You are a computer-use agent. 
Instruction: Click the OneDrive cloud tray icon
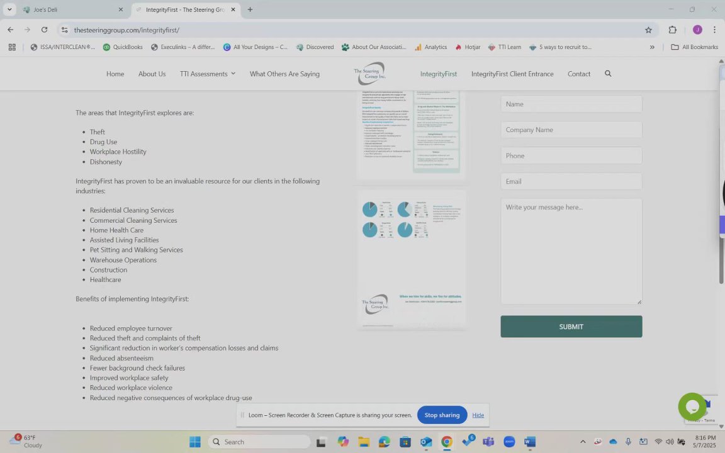tap(613, 442)
